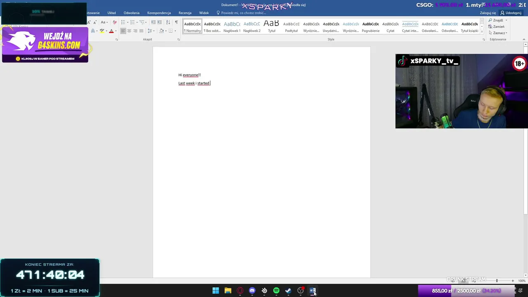Click the zoom in plus button

(x=513, y=281)
